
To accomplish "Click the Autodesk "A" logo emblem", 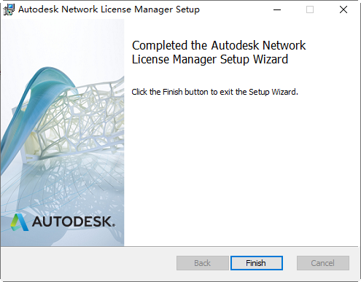I will point(20,222).
